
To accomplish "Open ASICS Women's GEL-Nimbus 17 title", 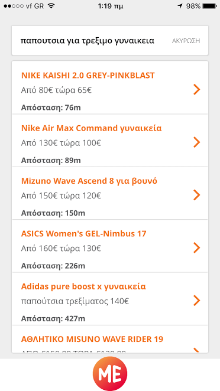I will coord(83,234).
